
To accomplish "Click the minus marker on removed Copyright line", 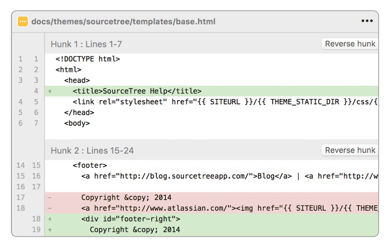I will [x=50, y=198].
